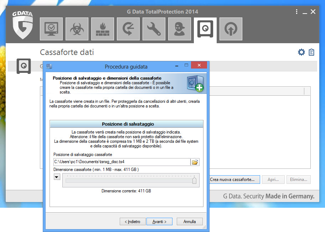Open the Firewall tab
The width and height of the screenshot is (325, 232).
[103, 29]
